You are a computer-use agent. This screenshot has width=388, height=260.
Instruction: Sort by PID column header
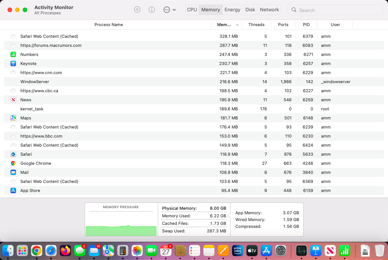tap(306, 25)
